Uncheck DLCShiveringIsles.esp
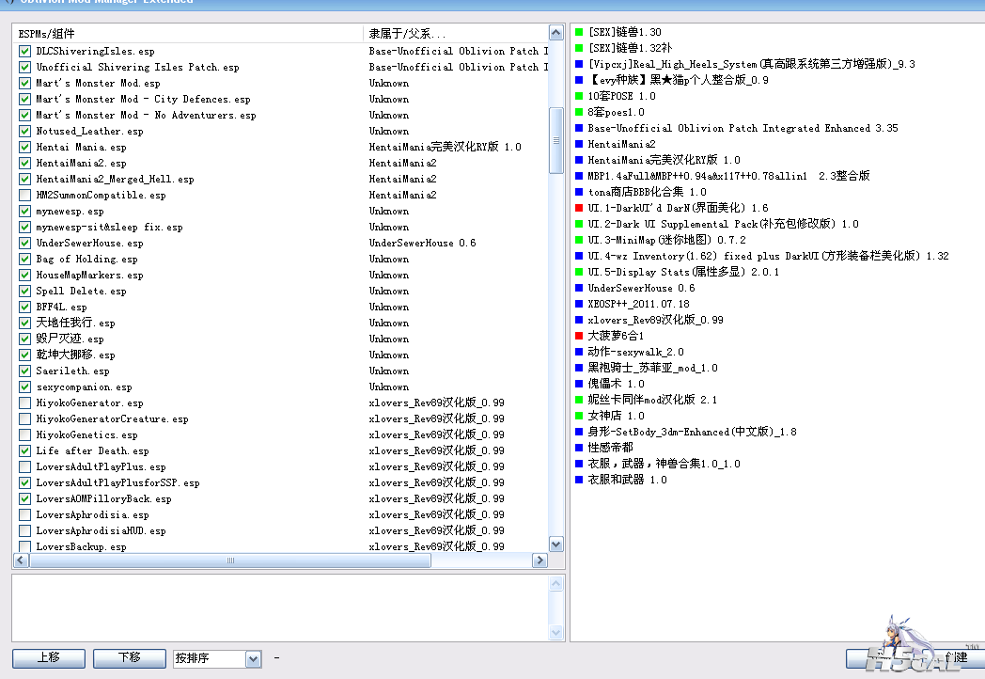This screenshot has width=985, height=679. (x=25, y=51)
